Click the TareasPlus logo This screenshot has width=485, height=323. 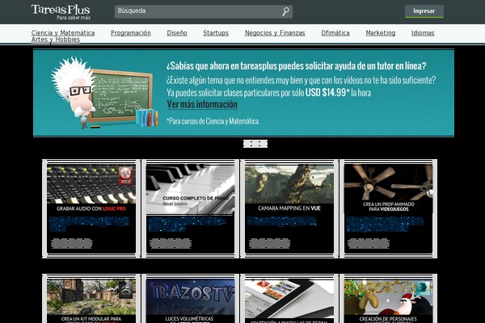[61, 12]
